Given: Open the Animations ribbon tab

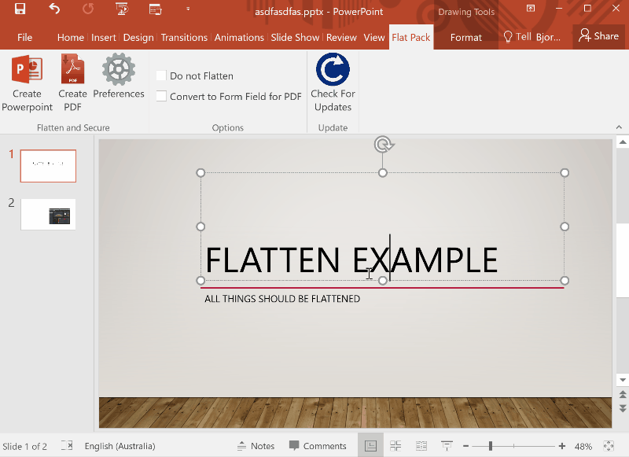Looking at the screenshot, I should [x=239, y=37].
